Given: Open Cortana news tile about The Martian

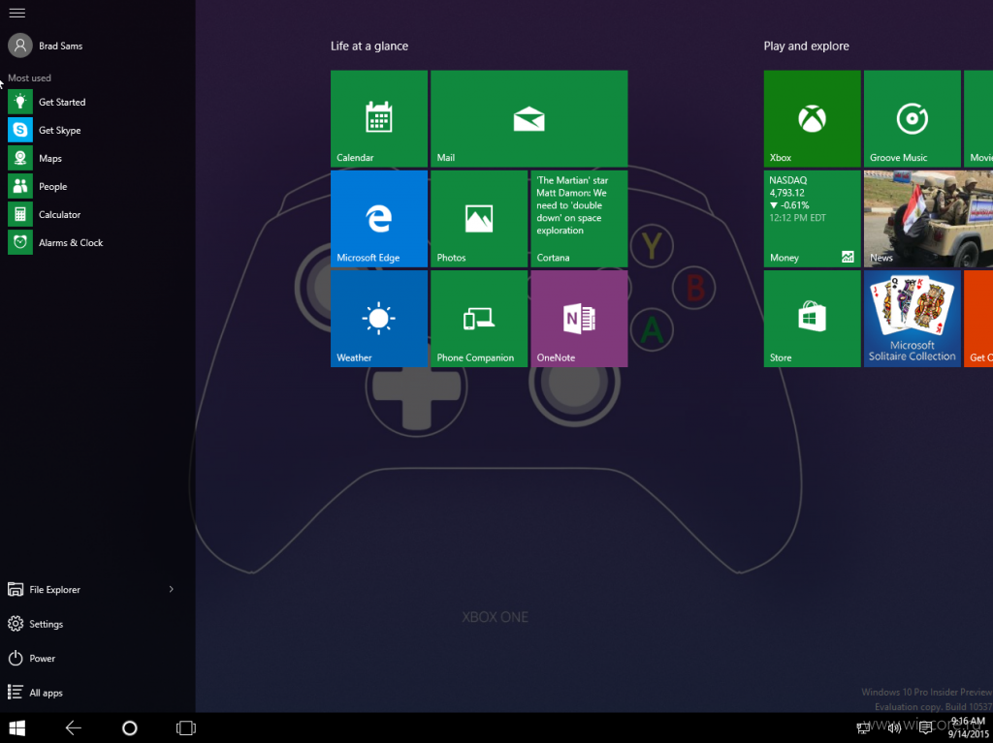Looking at the screenshot, I should (x=579, y=218).
